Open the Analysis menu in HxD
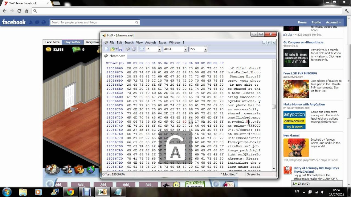 click(151, 42)
